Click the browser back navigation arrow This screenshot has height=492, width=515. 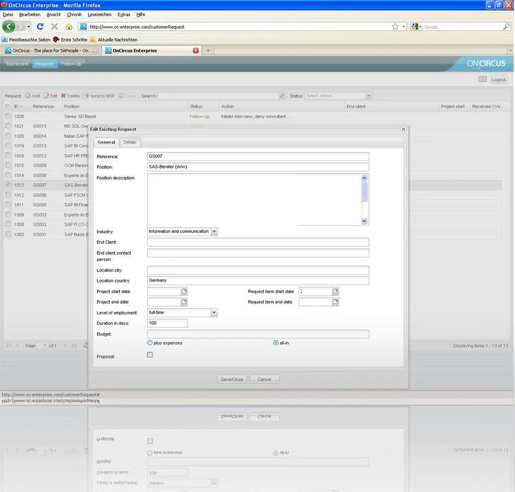[x=9, y=25]
